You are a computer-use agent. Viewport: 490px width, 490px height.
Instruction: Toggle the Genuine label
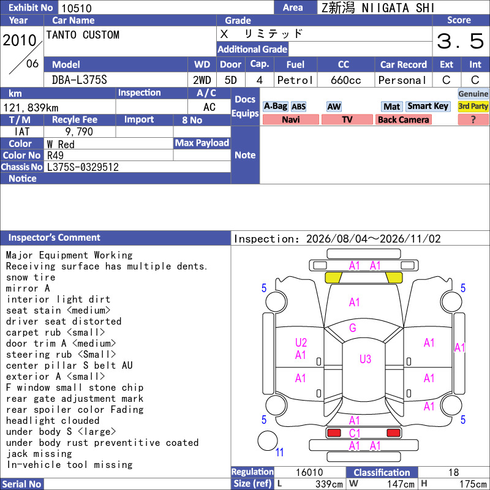(x=473, y=94)
